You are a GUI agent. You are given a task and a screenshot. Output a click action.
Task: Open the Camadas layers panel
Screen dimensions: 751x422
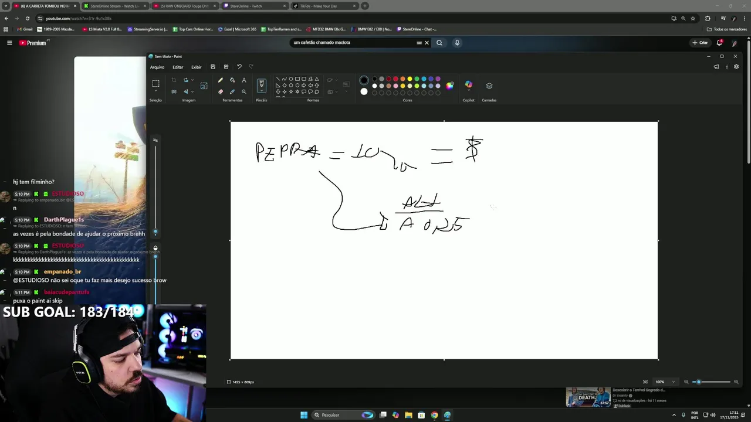pyautogui.click(x=489, y=86)
